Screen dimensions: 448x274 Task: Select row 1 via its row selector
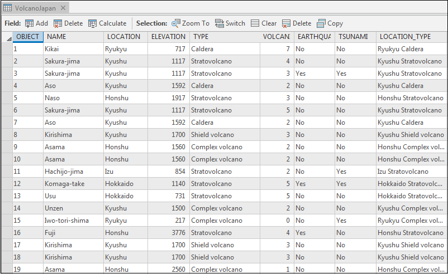[x=7, y=49]
